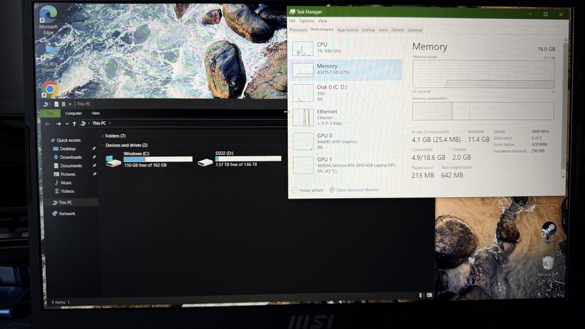Open Resource Monitor link
Screen dimensions: 585x329
point(354,190)
